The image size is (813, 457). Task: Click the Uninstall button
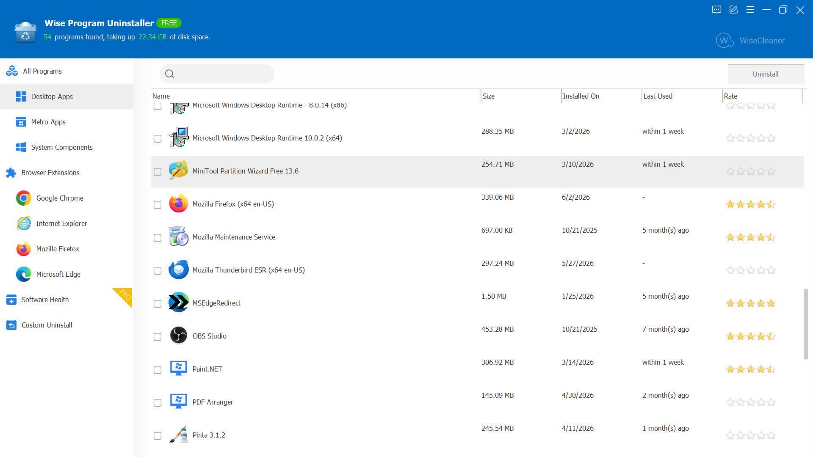coord(766,74)
